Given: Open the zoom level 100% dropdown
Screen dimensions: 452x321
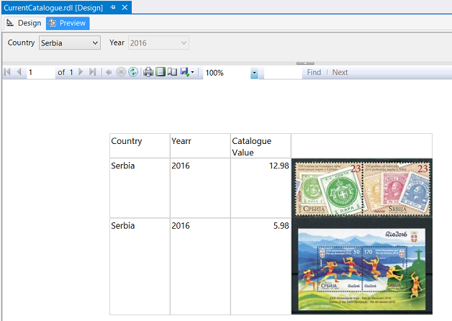Looking at the screenshot, I should (254, 73).
